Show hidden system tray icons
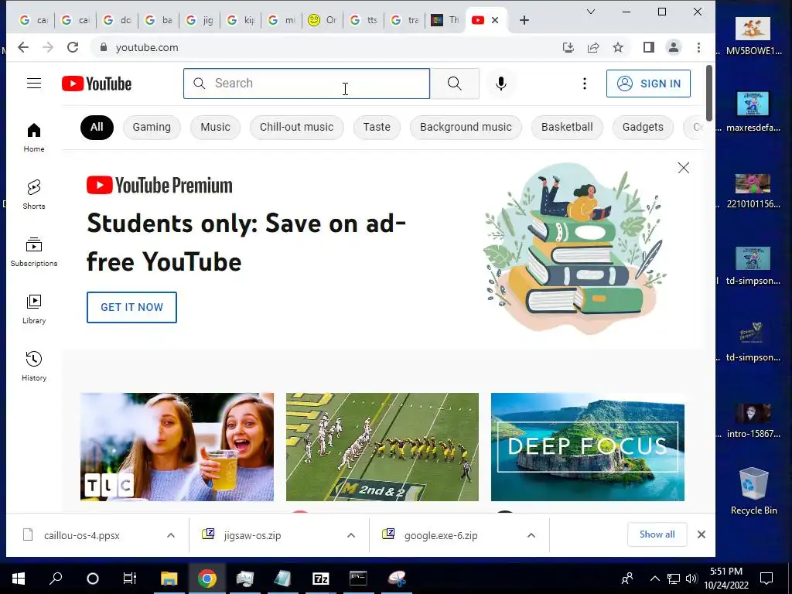Image resolution: width=792 pixels, height=594 pixels. coord(654,579)
